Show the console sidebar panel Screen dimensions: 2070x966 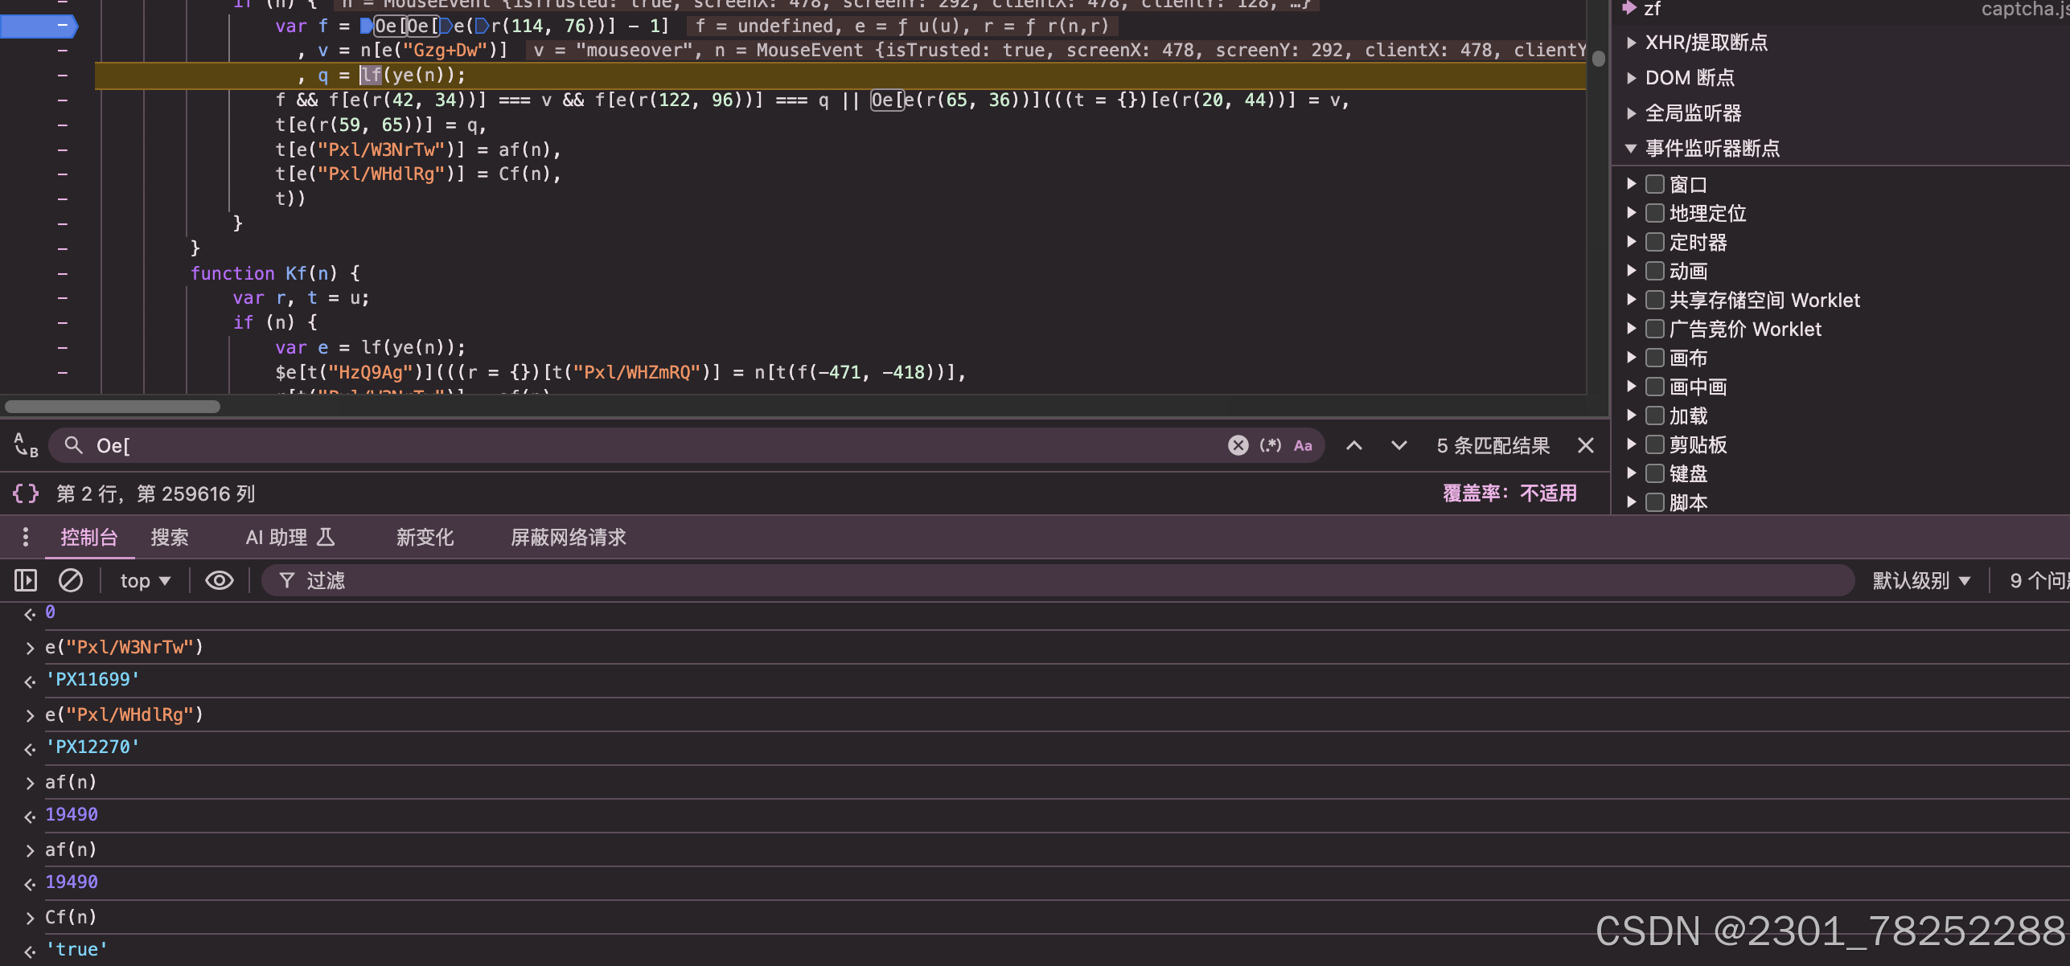(x=26, y=580)
